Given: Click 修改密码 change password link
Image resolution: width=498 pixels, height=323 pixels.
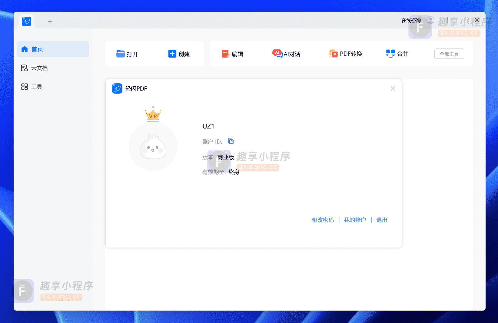Looking at the screenshot, I should 323,220.
